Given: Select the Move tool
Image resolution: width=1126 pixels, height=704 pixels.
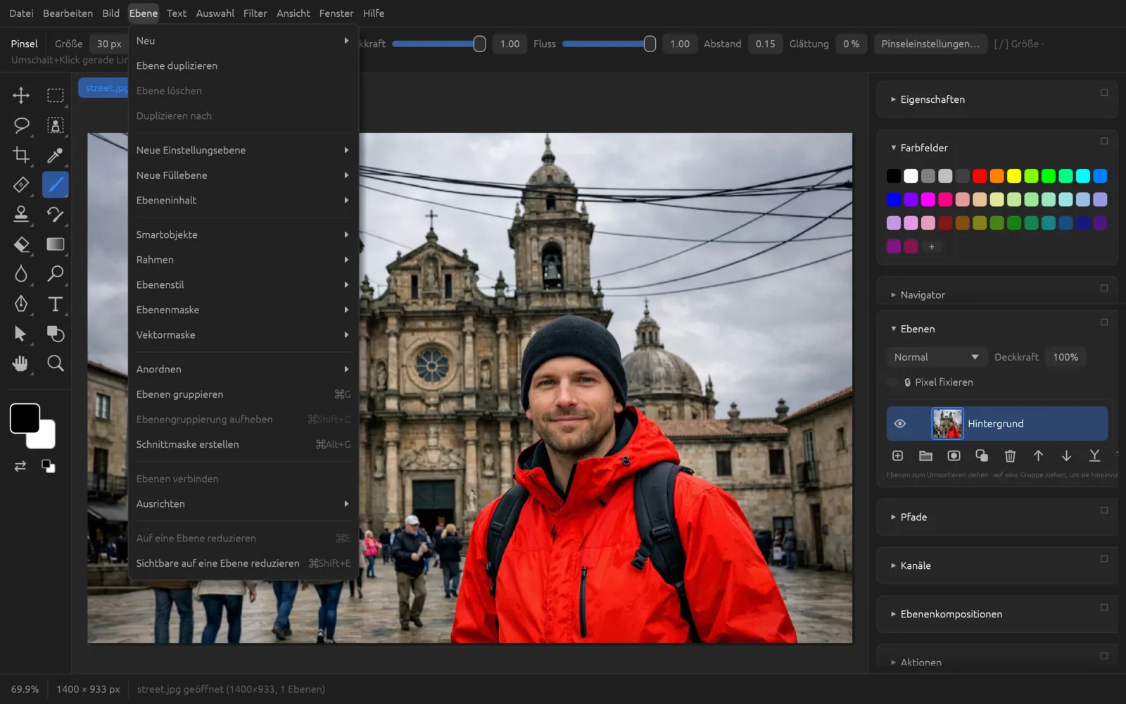Looking at the screenshot, I should coord(21,95).
